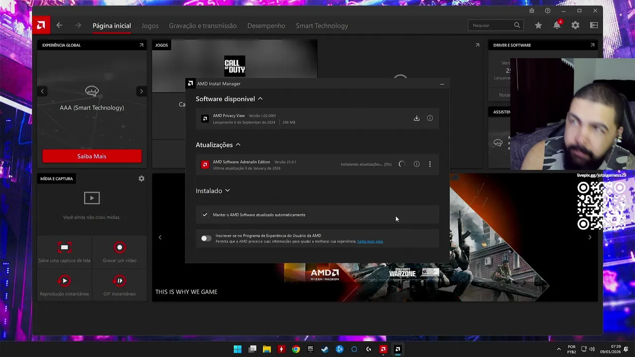Show info for AMD Privacy View

[x=430, y=118]
